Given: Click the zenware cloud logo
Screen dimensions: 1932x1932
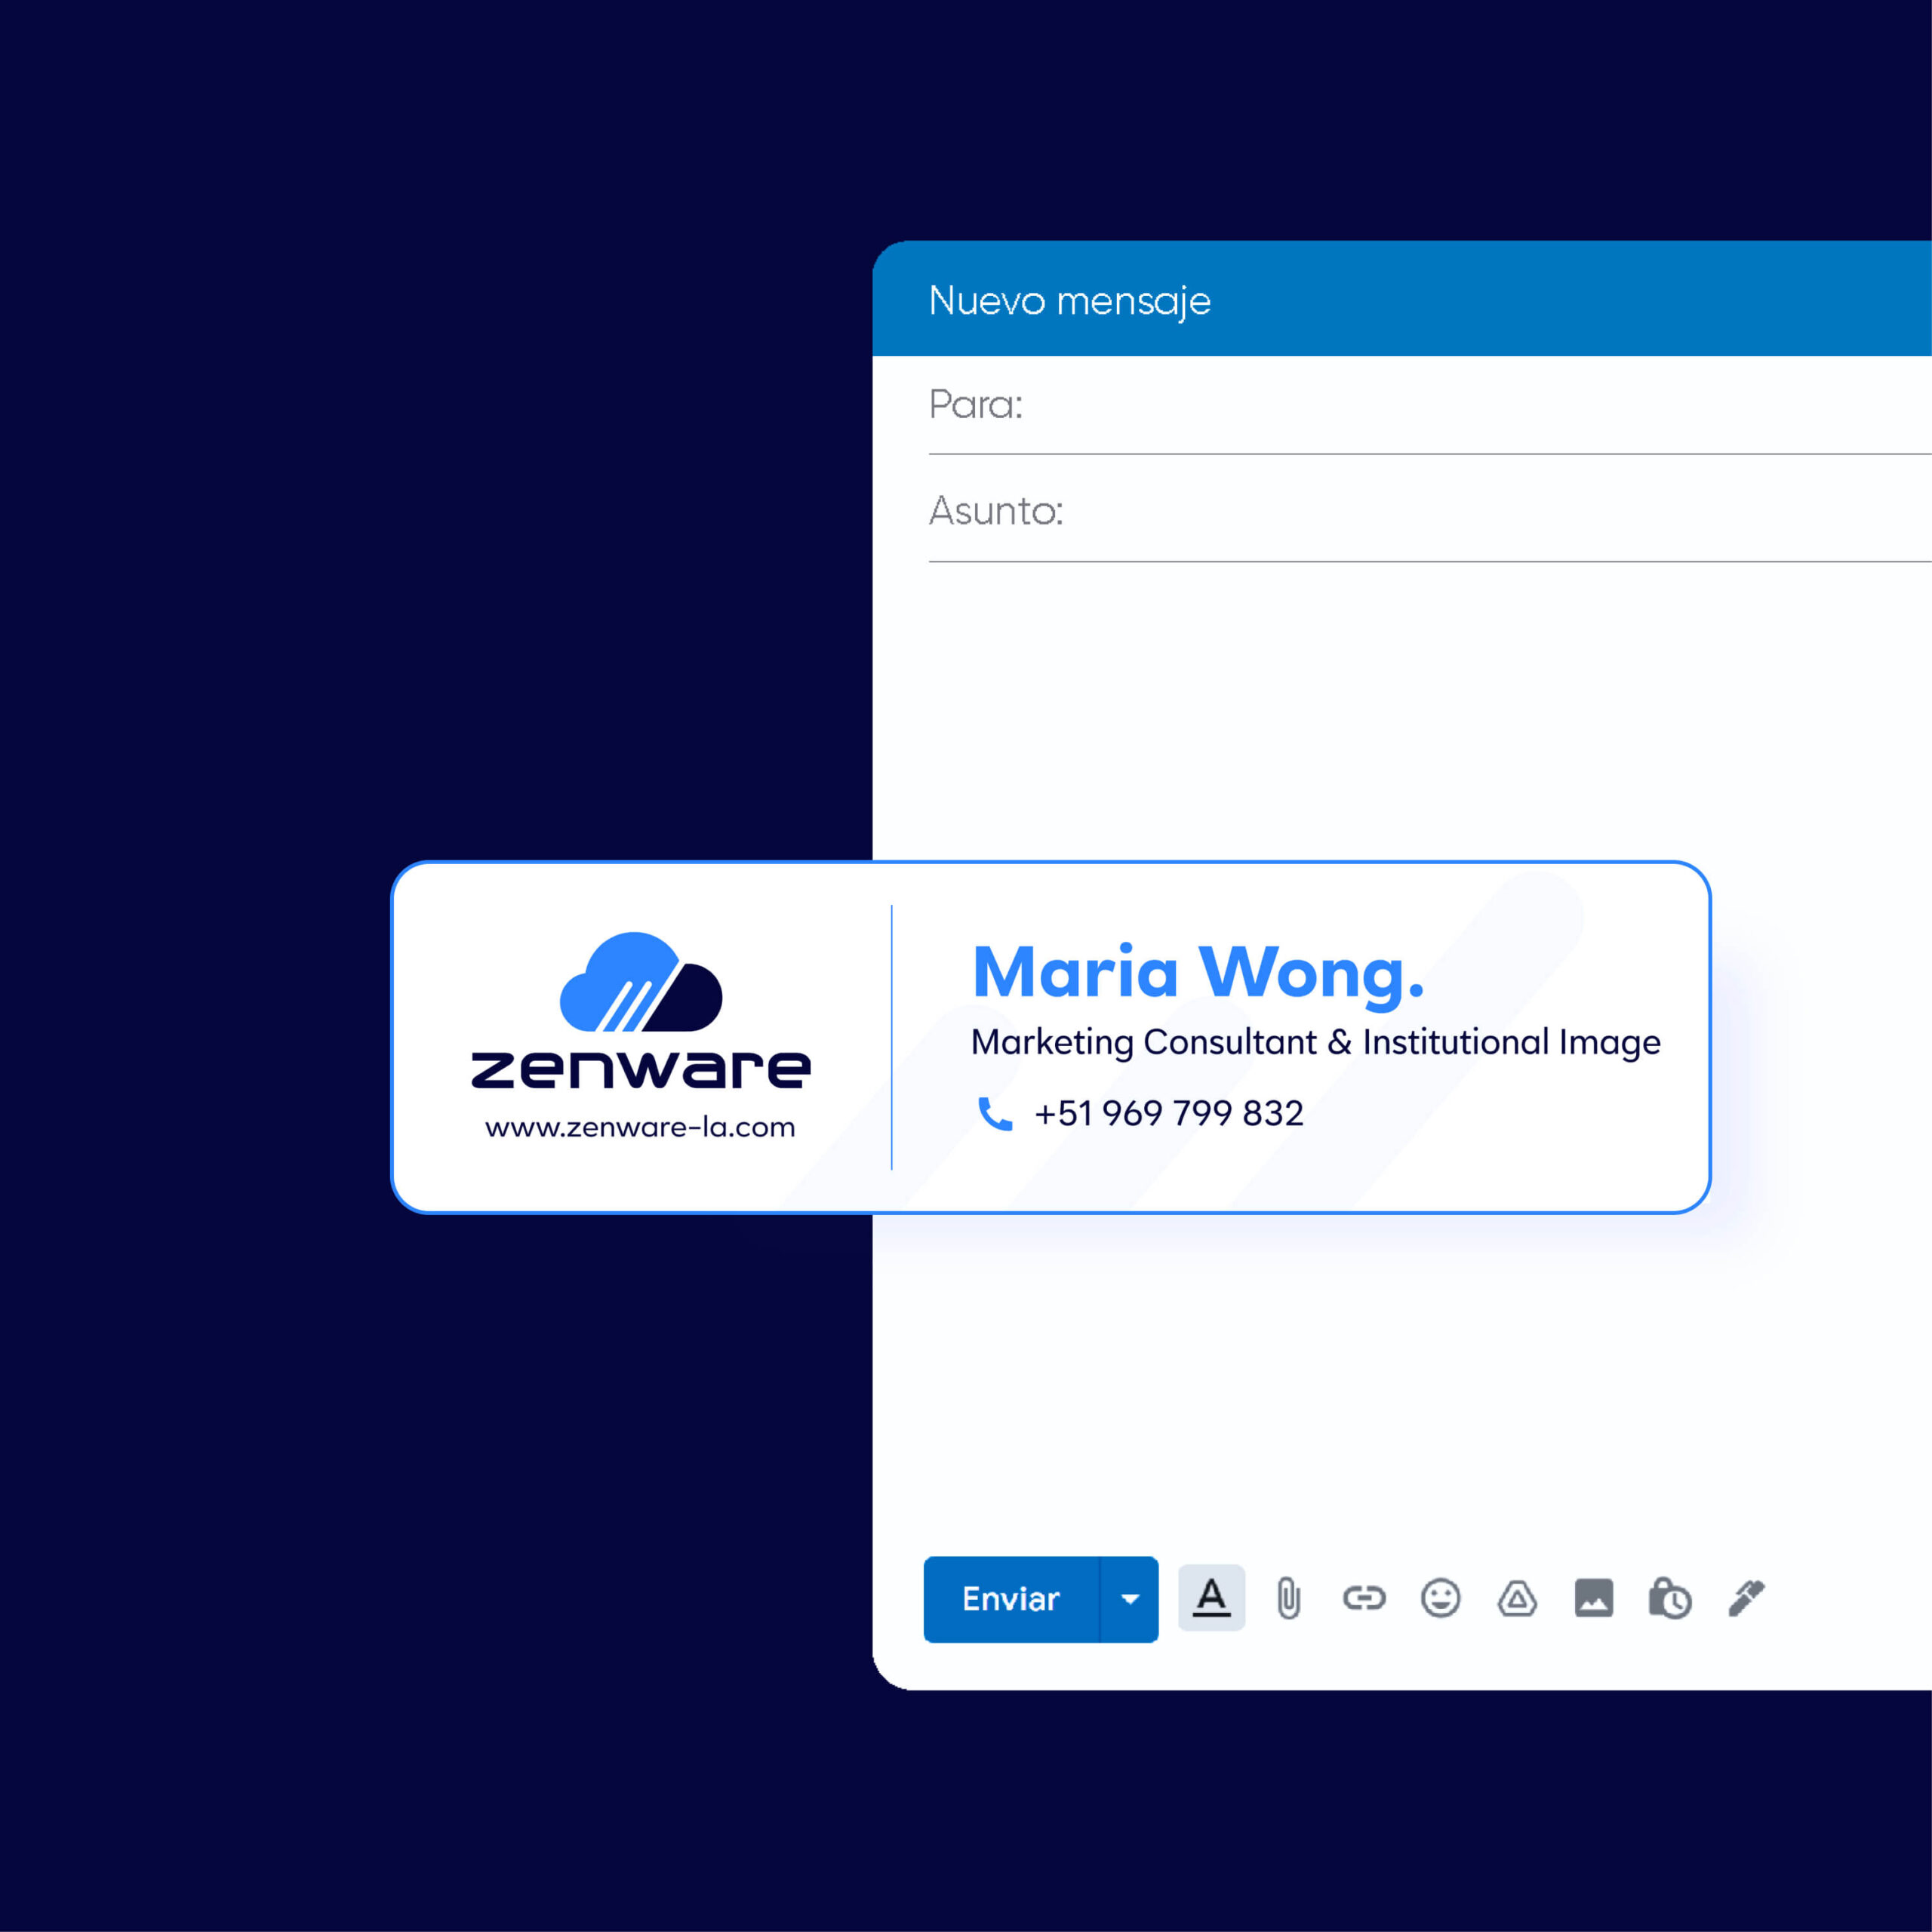Looking at the screenshot, I should pos(641,982).
